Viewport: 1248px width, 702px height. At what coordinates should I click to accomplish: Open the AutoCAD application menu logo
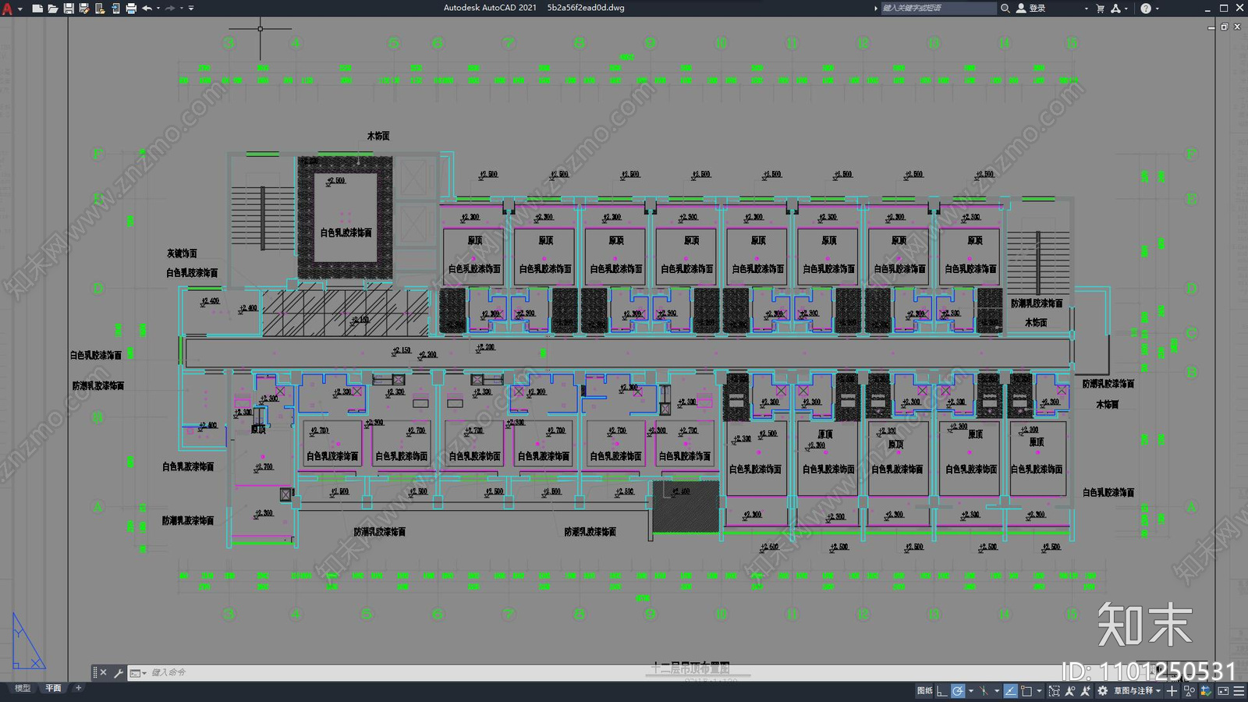click(7, 9)
